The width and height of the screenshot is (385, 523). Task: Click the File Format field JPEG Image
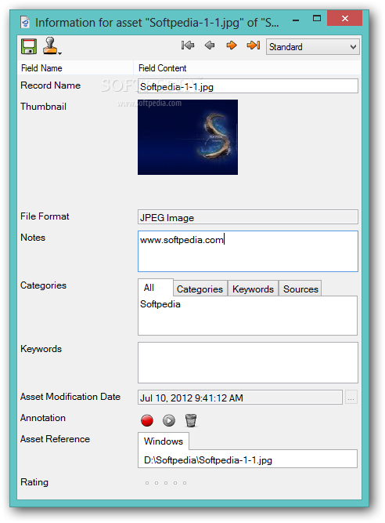click(248, 217)
